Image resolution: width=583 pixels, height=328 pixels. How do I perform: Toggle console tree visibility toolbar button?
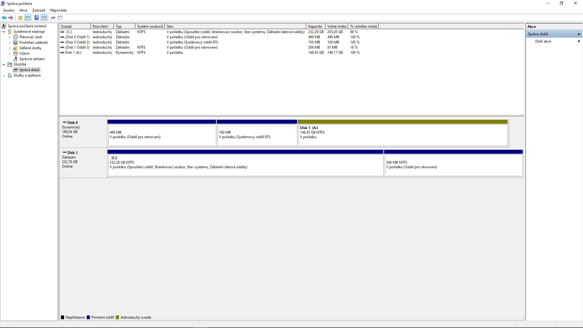pyautogui.click(x=28, y=18)
